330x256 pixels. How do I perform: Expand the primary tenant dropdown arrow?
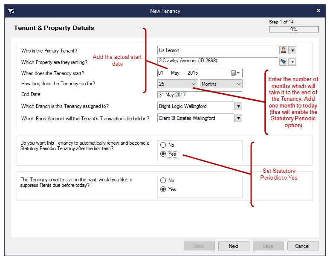coord(292,50)
